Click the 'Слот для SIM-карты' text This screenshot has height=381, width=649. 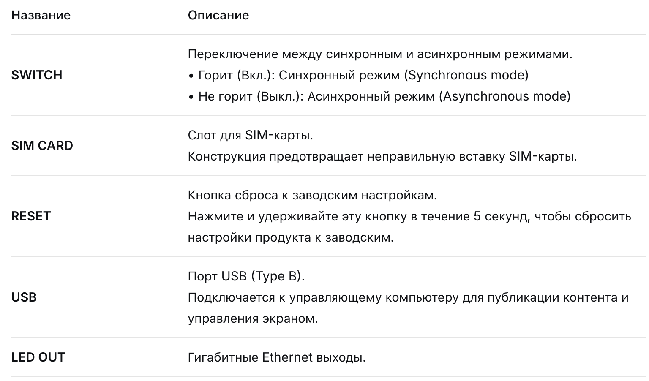click(250, 136)
